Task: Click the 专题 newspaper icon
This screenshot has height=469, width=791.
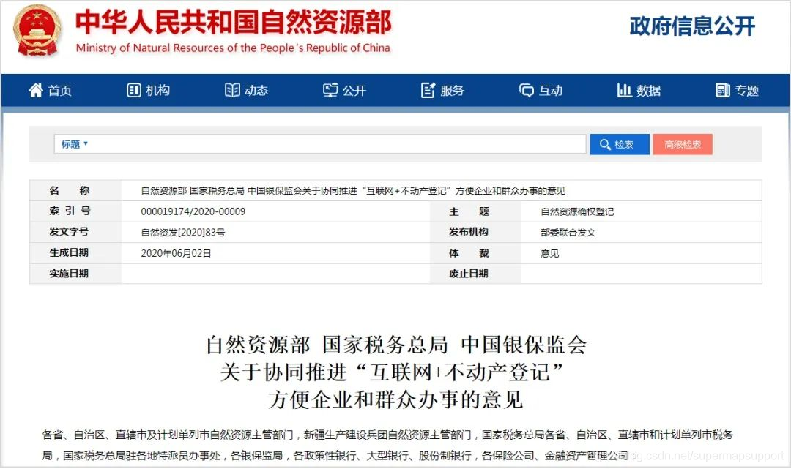Action: pos(722,90)
